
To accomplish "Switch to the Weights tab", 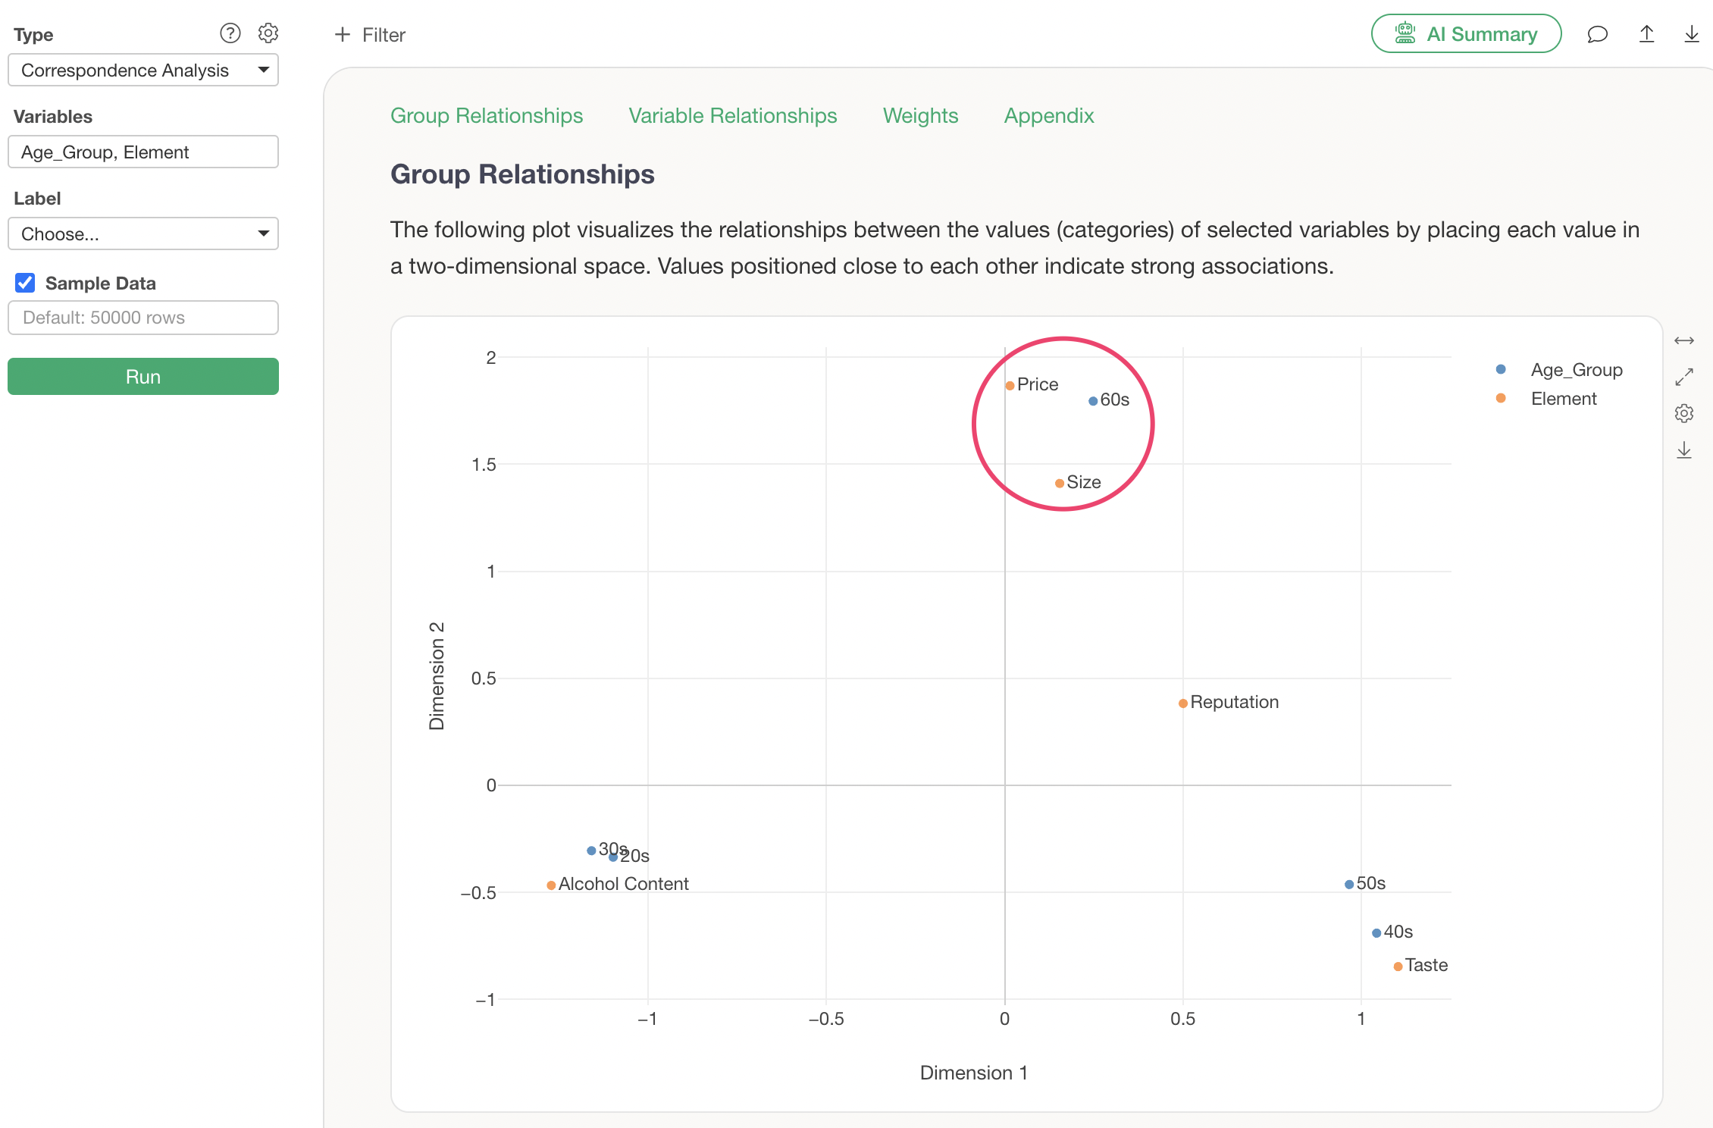I will [920, 116].
